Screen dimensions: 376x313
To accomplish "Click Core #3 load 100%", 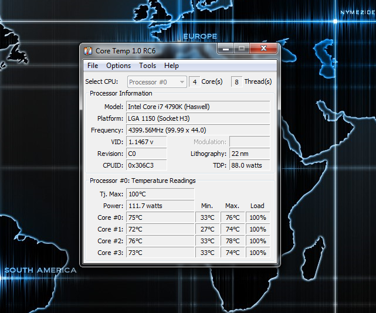I will point(258,253).
